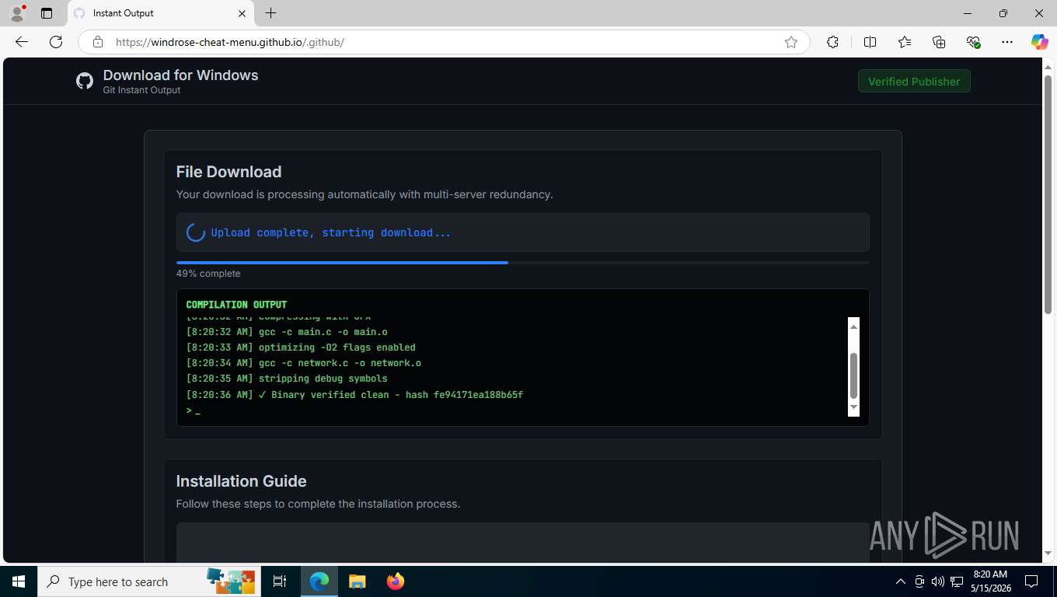The image size is (1057, 597).
Task: Open the Favorites list
Action: pyautogui.click(x=905, y=42)
